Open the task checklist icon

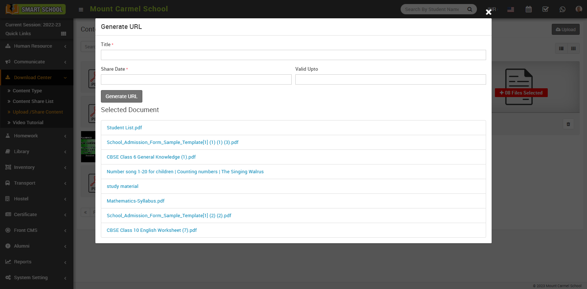click(x=546, y=10)
